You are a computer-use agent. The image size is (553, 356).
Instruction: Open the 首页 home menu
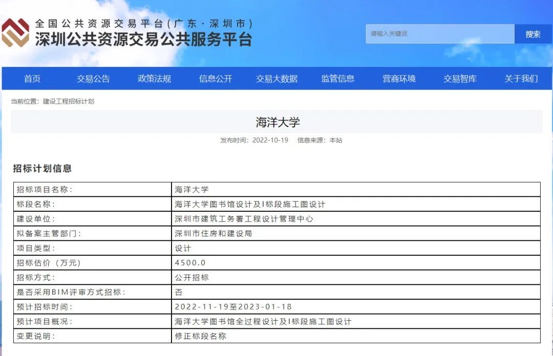tap(32, 79)
